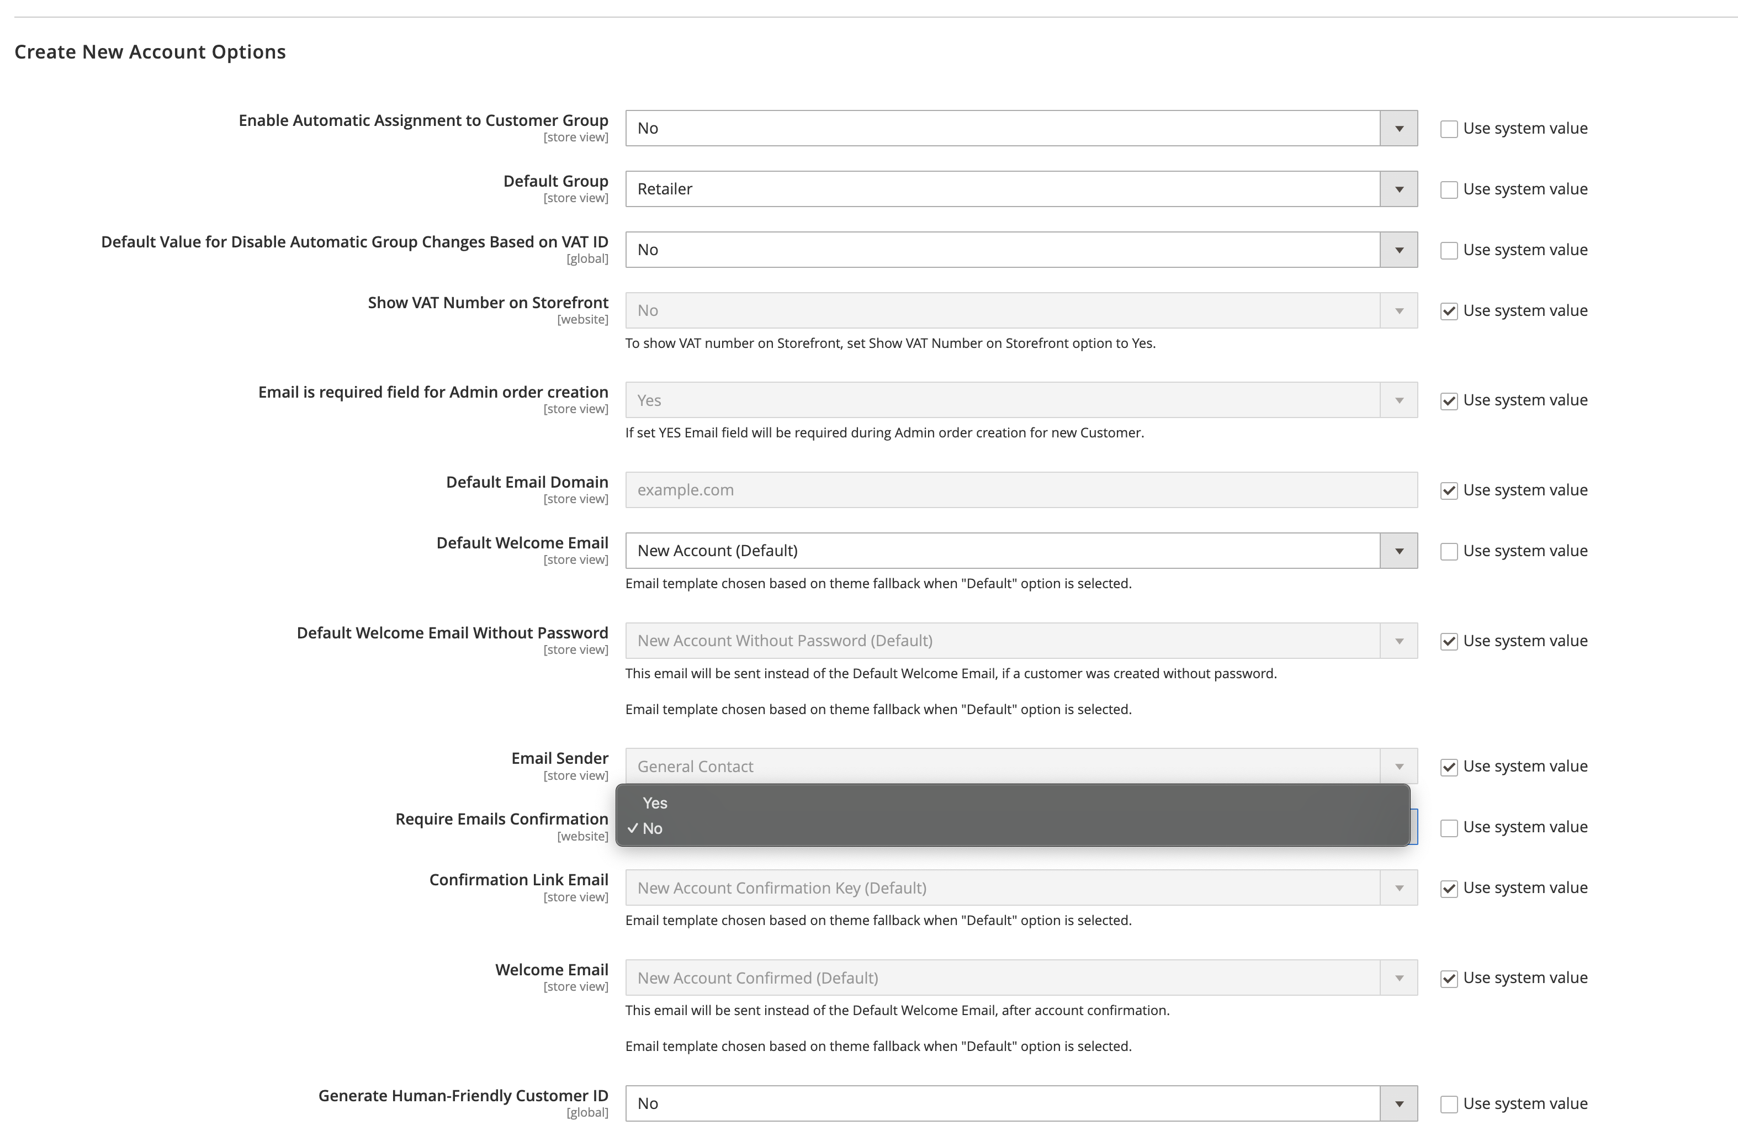Viewport: 1738px width, 1141px height.
Task: Tick Use system value for Default Welcome Email
Action: (x=1449, y=552)
